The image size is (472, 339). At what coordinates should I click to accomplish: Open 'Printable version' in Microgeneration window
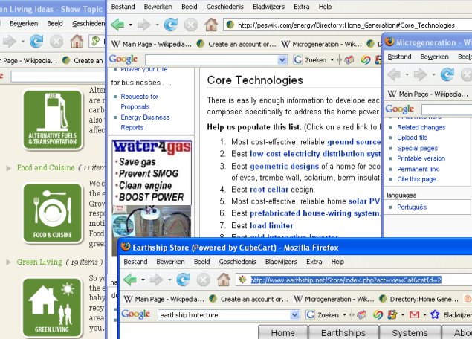pos(421,158)
